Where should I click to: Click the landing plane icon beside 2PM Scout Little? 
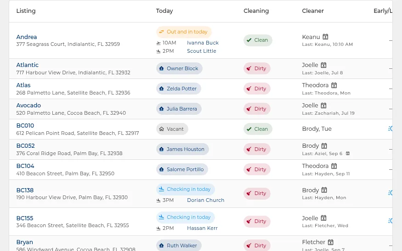point(159,51)
